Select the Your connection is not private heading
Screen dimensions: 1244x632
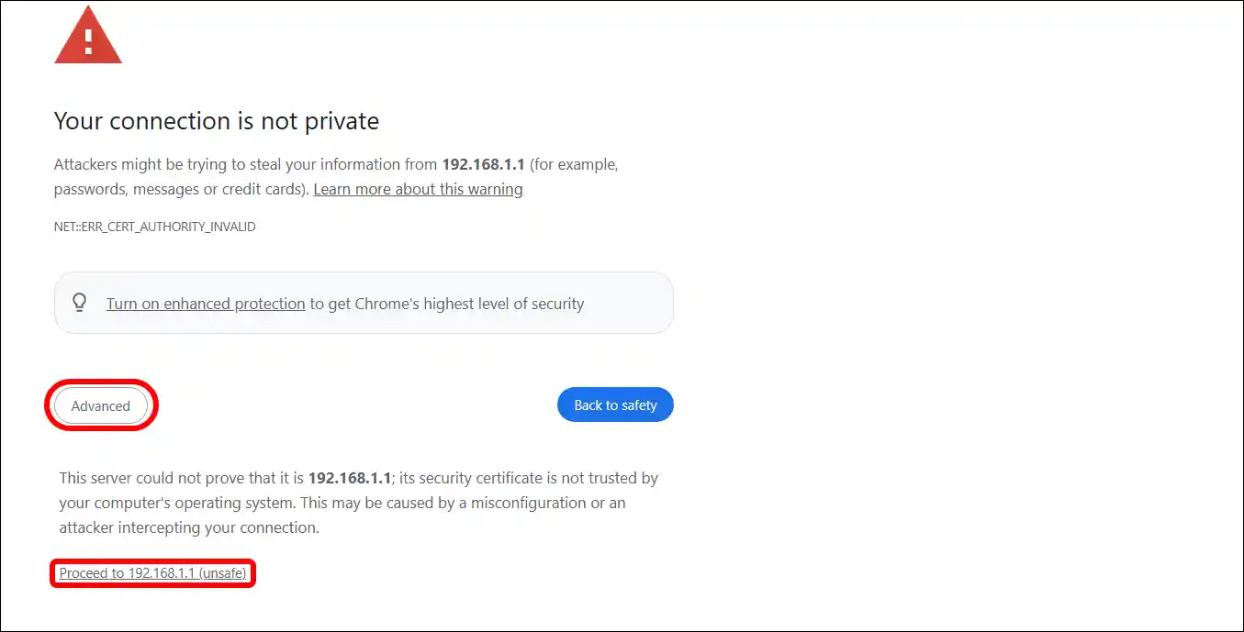pyautogui.click(x=217, y=120)
